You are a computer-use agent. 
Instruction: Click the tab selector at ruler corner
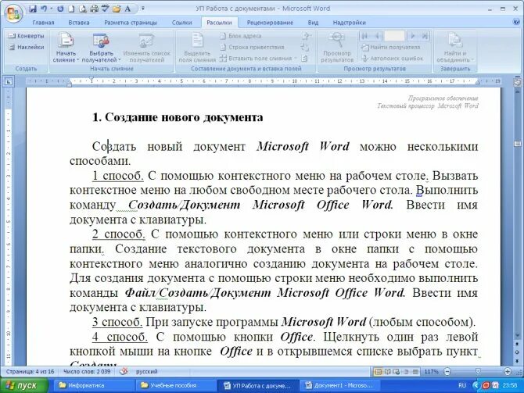click(9, 80)
